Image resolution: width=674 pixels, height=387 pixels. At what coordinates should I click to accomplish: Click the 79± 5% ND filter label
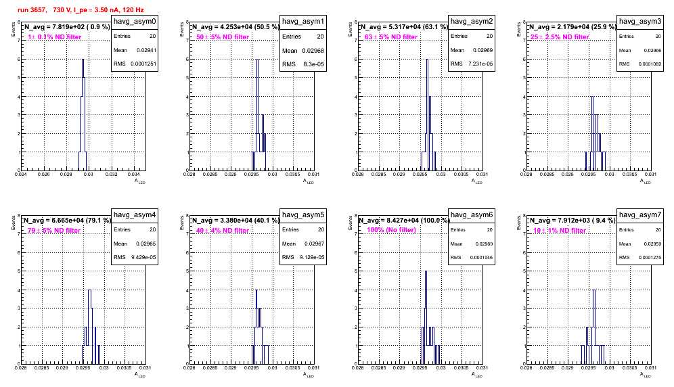pyautogui.click(x=54, y=231)
